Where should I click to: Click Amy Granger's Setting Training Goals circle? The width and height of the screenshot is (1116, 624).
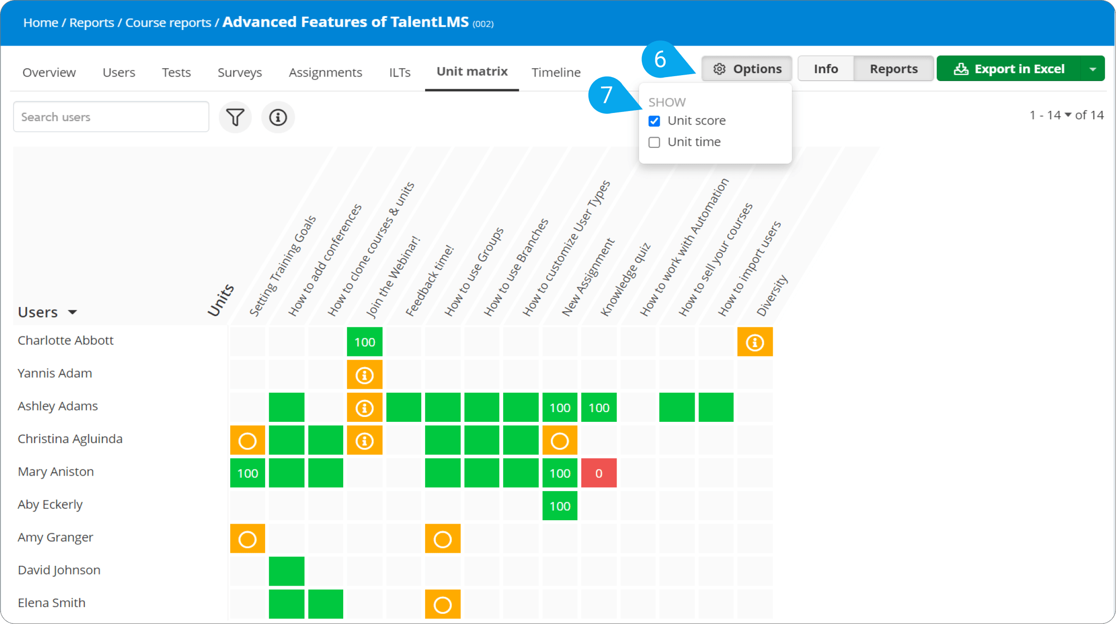coord(247,539)
